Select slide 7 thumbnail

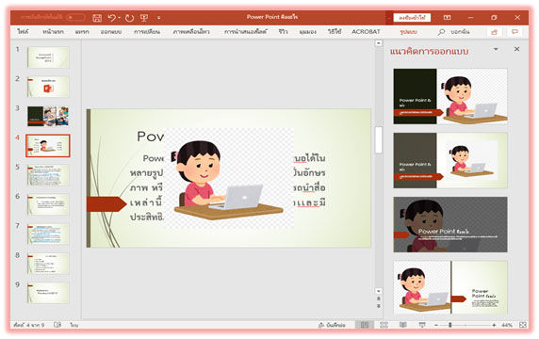(x=48, y=234)
